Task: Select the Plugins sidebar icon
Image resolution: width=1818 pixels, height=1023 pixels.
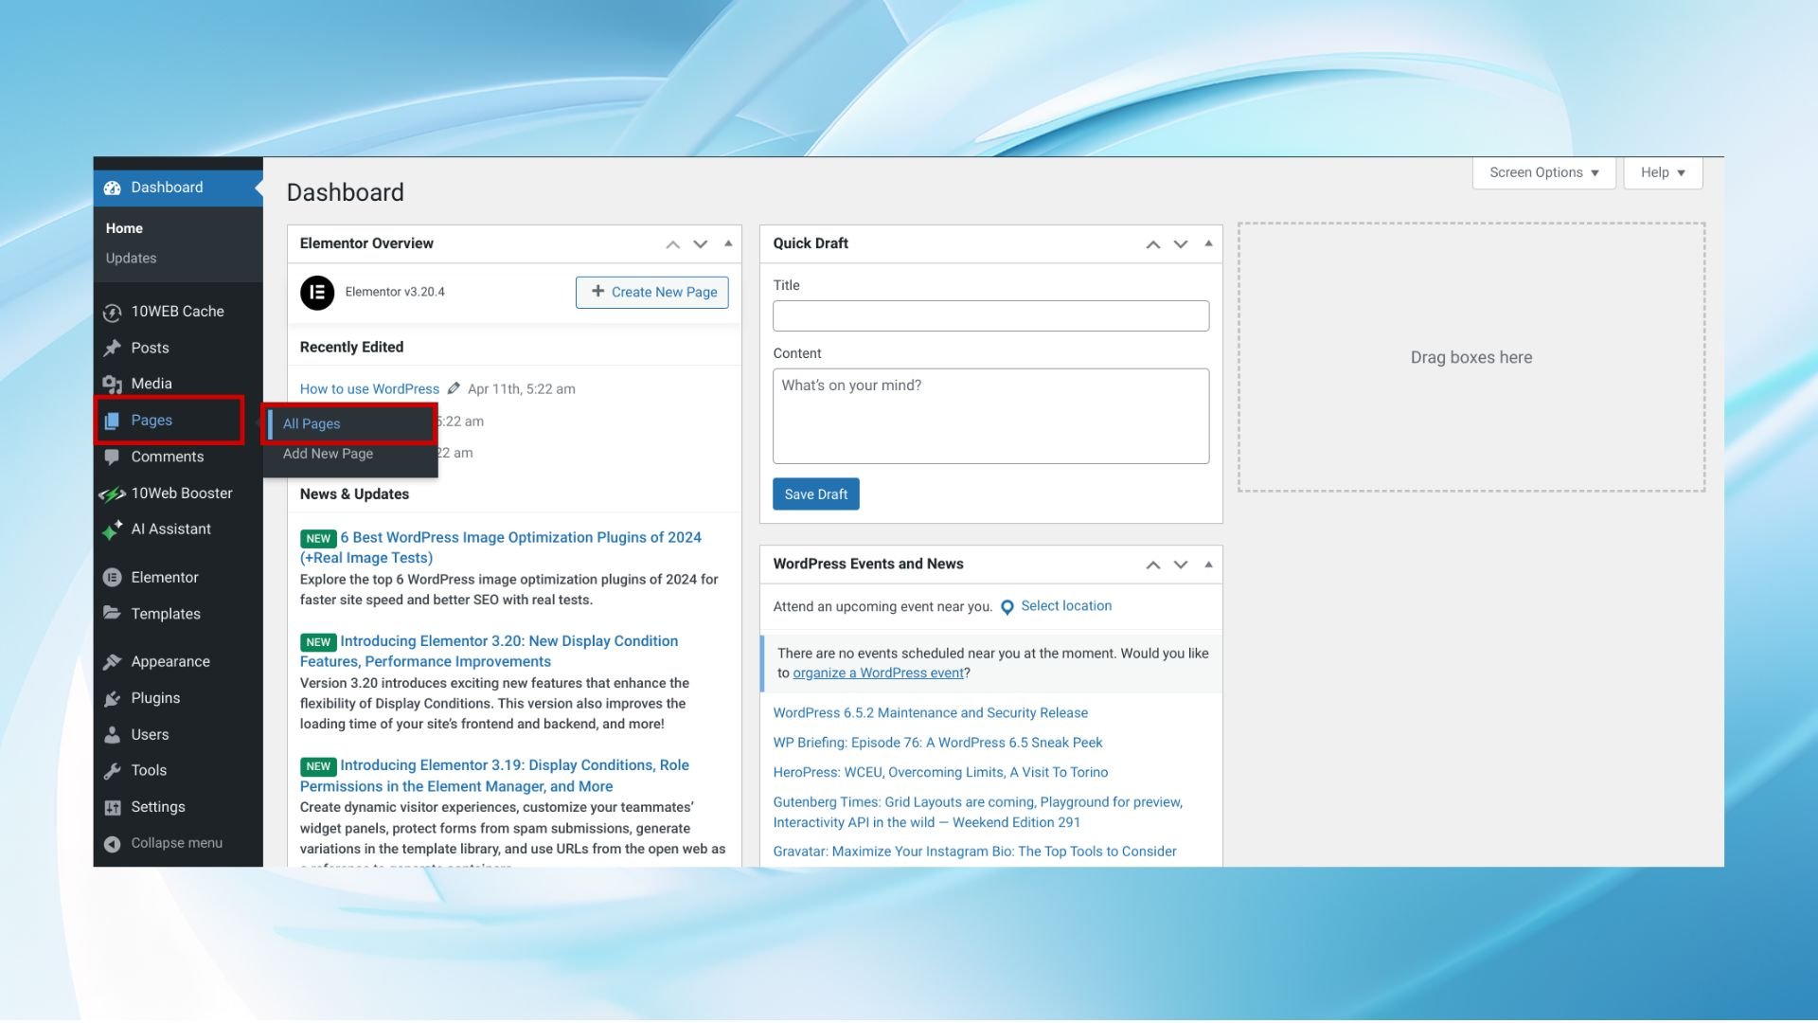Action: pos(113,698)
